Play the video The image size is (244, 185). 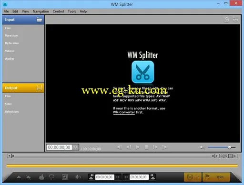pos(138,147)
